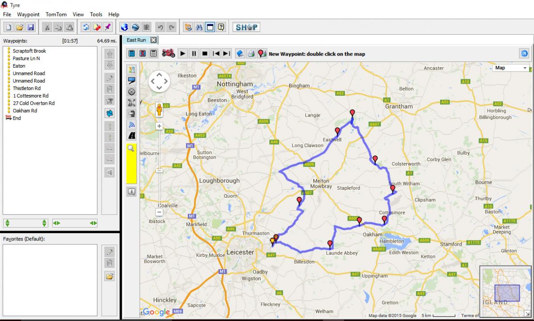
Task: Select the 27 Cold Overton Rd waypoint
Action: [34, 103]
